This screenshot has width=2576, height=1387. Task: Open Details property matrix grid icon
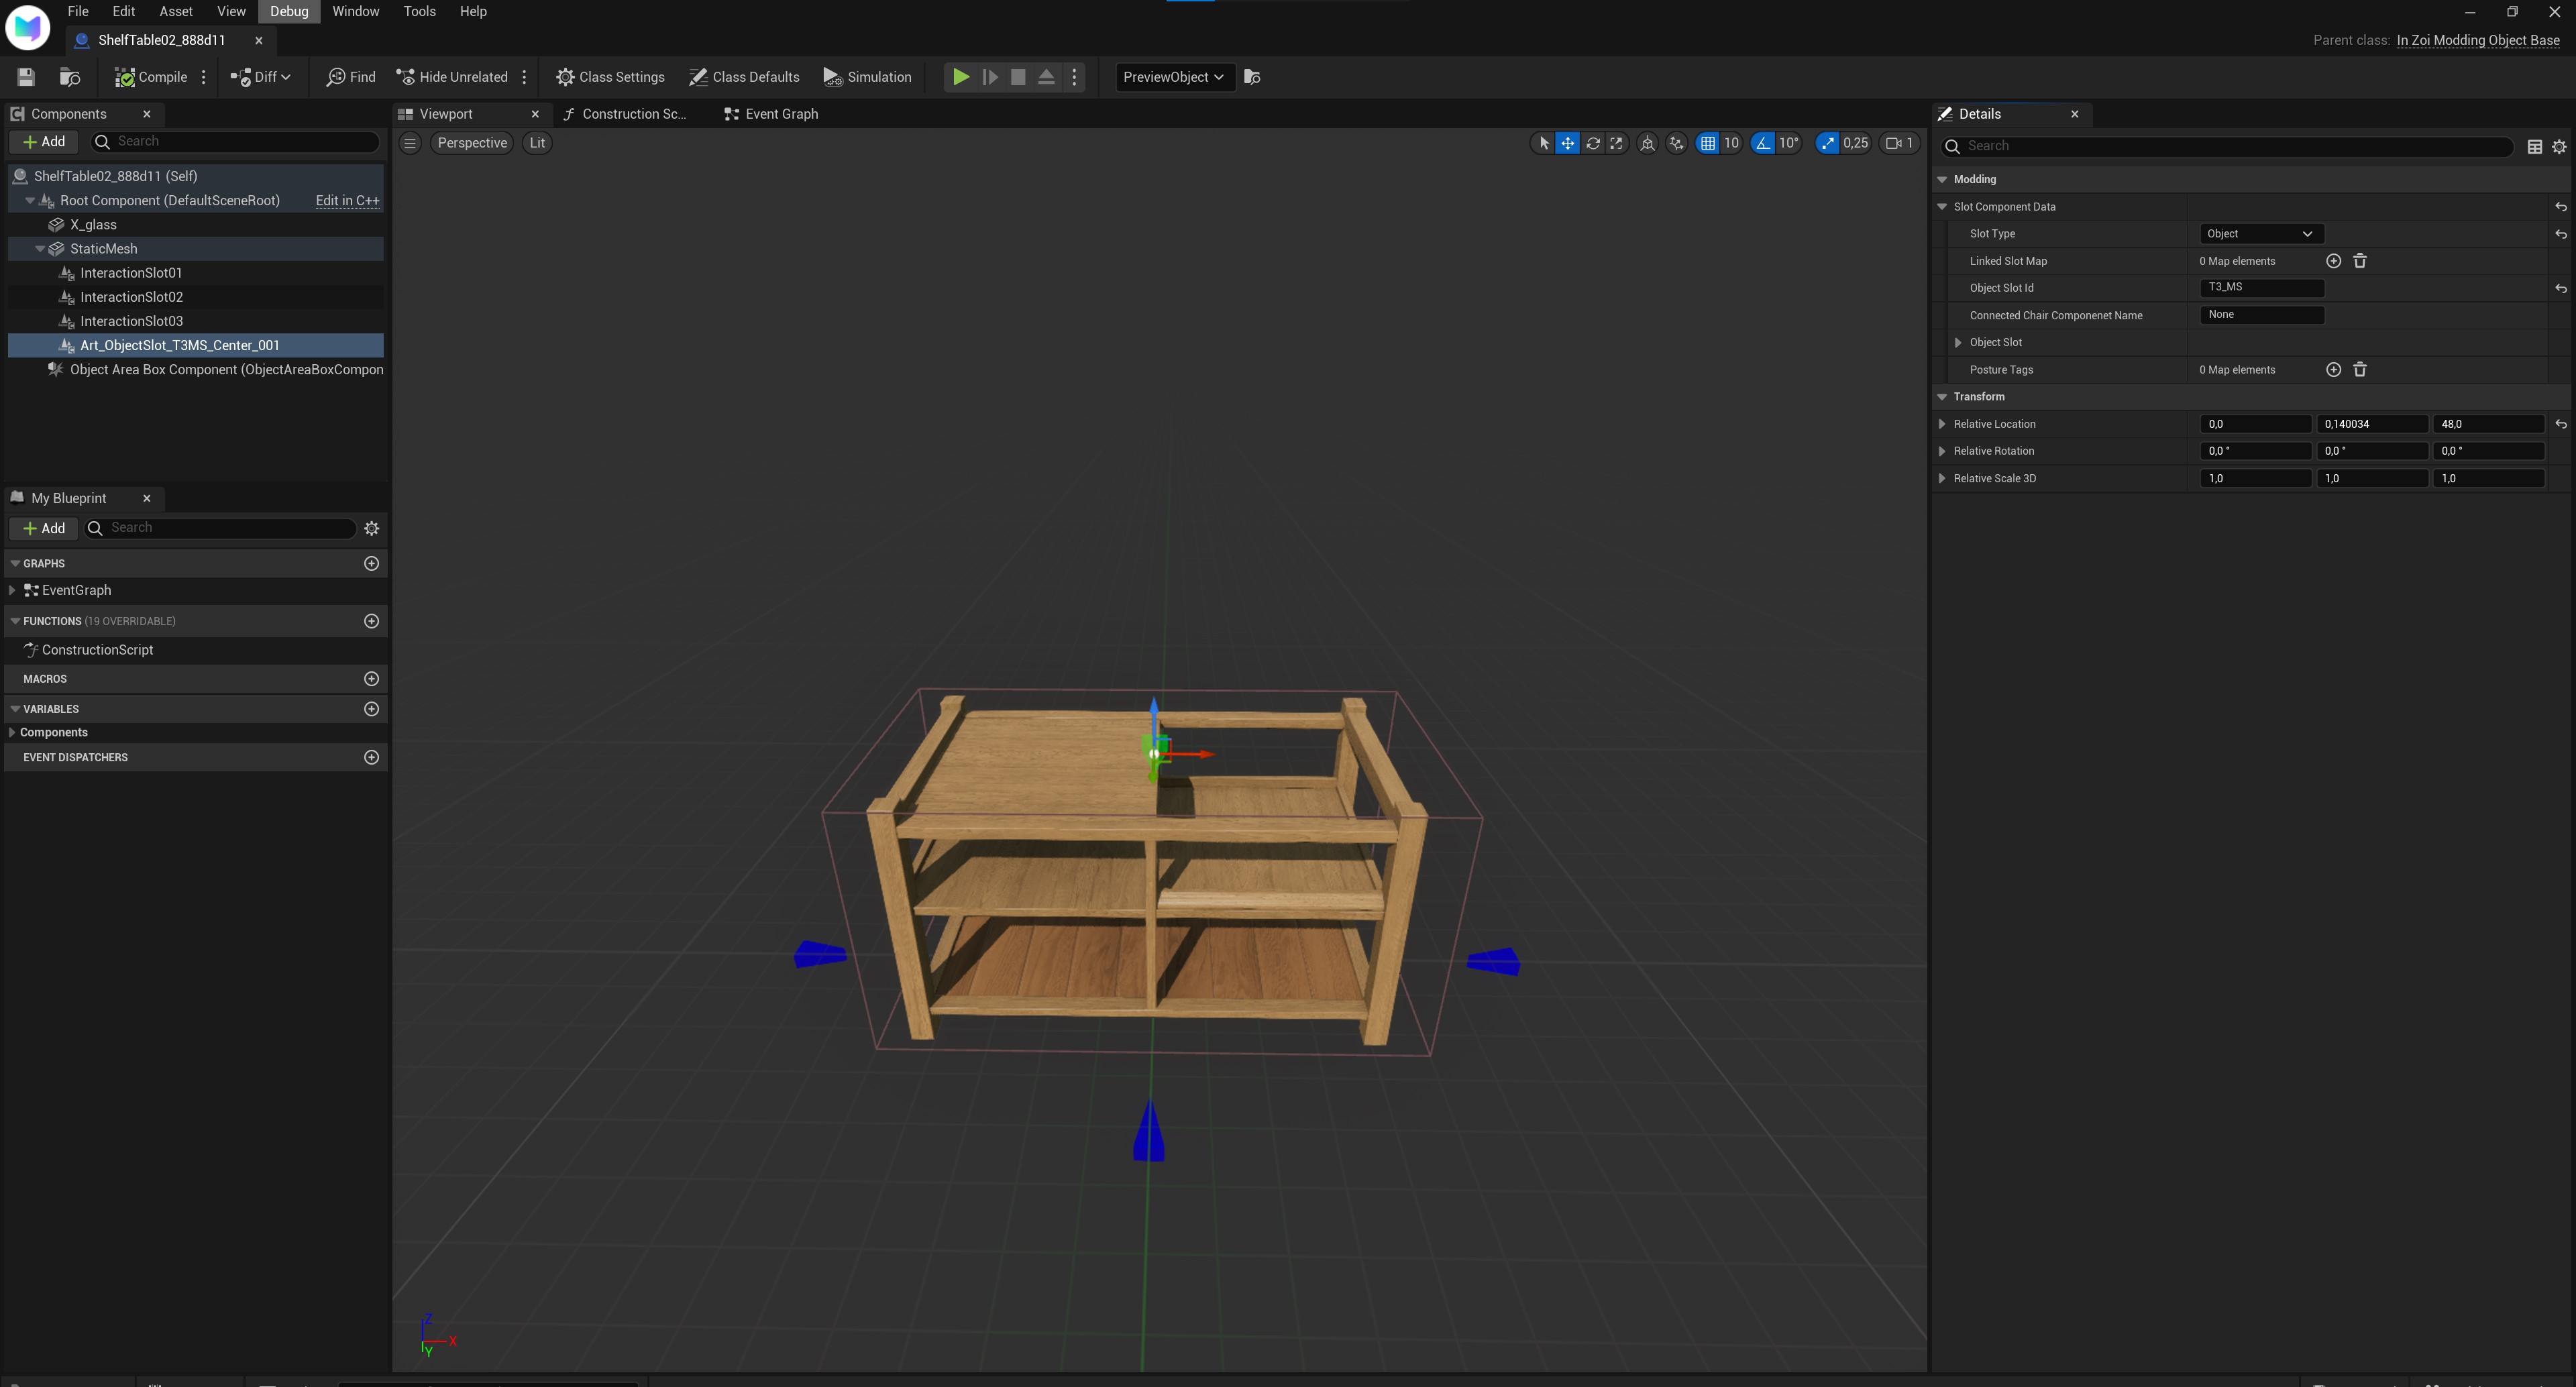[x=2534, y=147]
